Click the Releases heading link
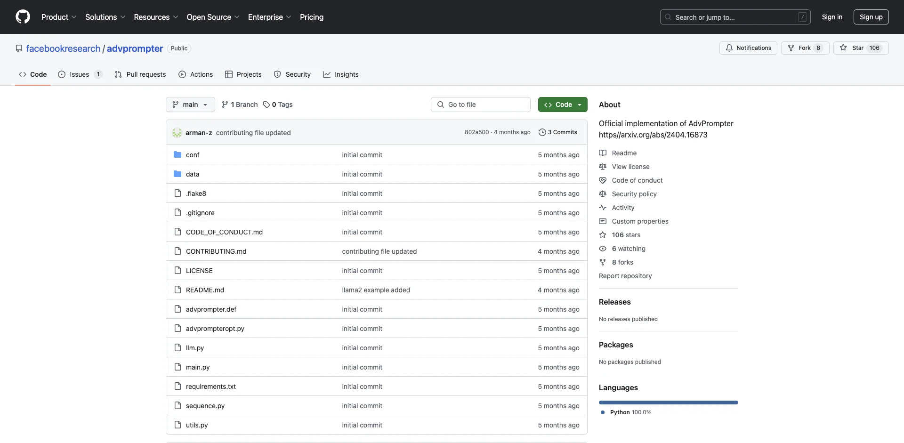This screenshot has width=904, height=443. pyautogui.click(x=615, y=302)
